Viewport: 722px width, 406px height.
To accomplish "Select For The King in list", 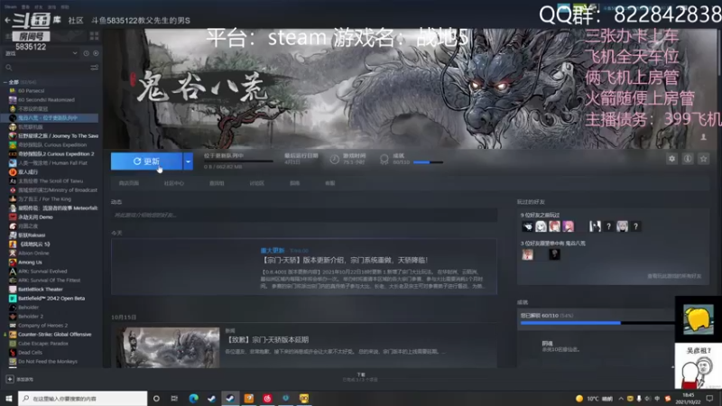I will coord(44,198).
